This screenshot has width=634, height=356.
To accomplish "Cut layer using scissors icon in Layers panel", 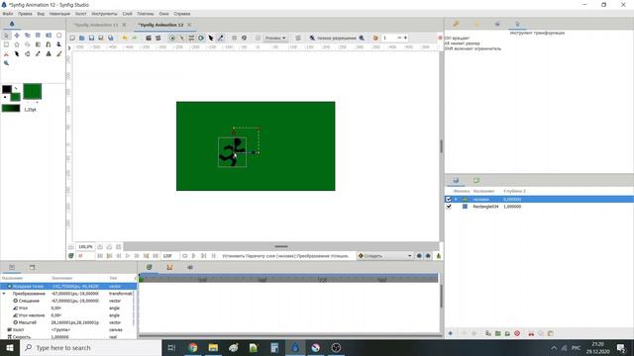I will 531,333.
